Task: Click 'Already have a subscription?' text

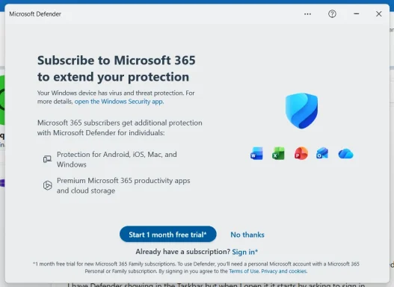Action: [x=182, y=252]
